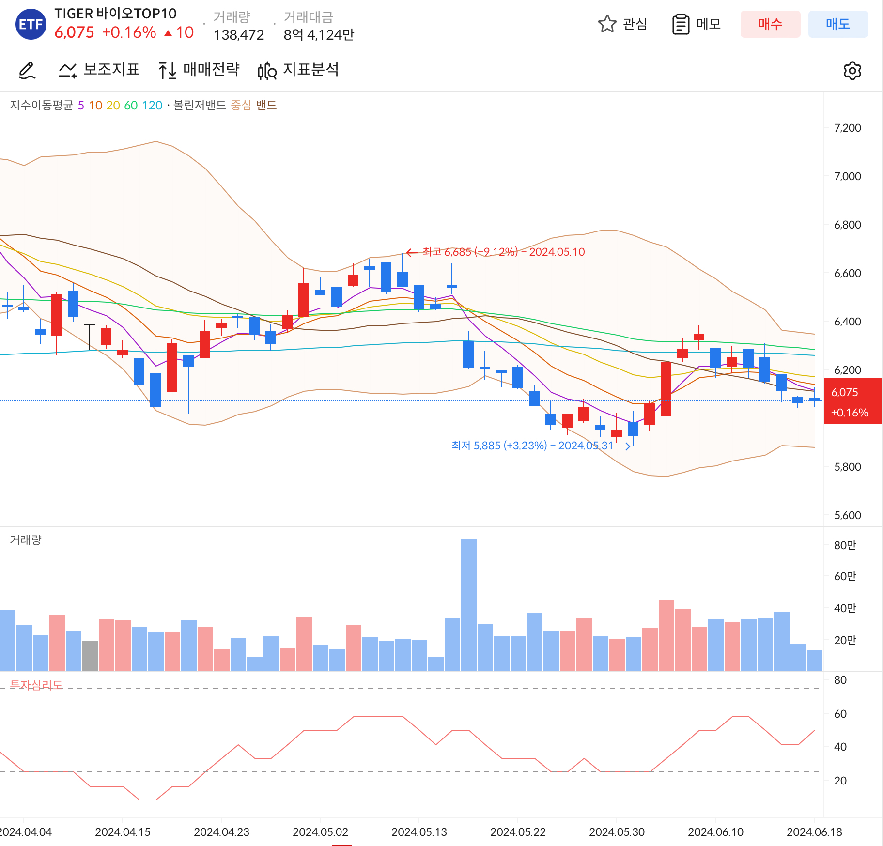Click the 관심 watchlist label
Viewport: 883px width, 846px height.
635,24
